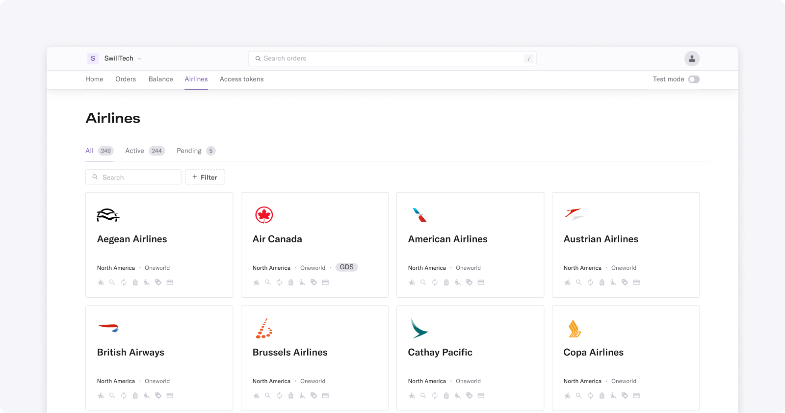
Task: Click the Austrian Airlines logo
Action: tap(575, 214)
